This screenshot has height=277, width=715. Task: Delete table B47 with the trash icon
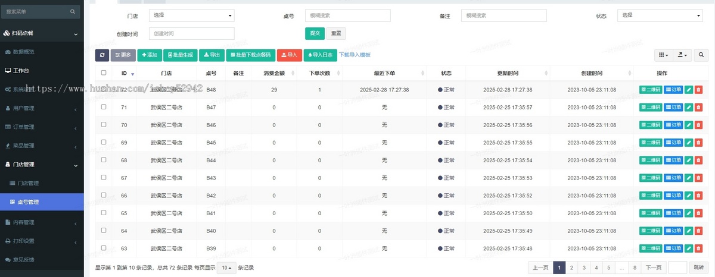click(699, 108)
